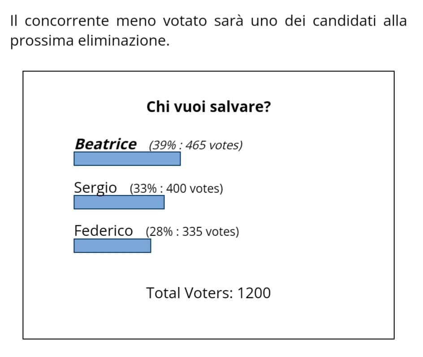Click Beatrice's 39% : 465 votes label
The image size is (423, 357).
[x=195, y=145]
